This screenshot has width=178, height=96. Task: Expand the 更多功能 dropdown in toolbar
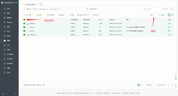pos(96,15)
